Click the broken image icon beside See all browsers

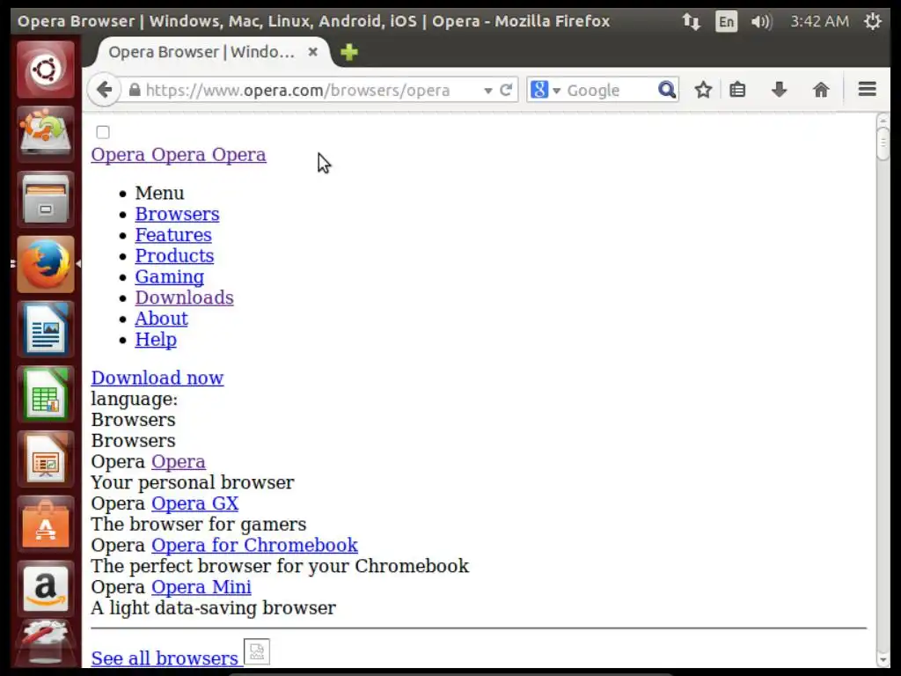(x=257, y=652)
